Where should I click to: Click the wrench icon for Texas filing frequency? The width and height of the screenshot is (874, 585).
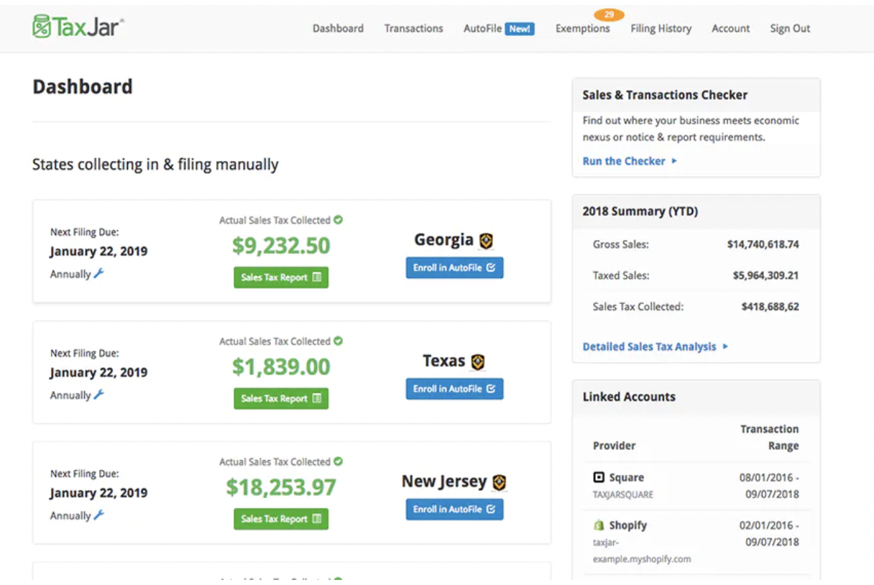(99, 395)
